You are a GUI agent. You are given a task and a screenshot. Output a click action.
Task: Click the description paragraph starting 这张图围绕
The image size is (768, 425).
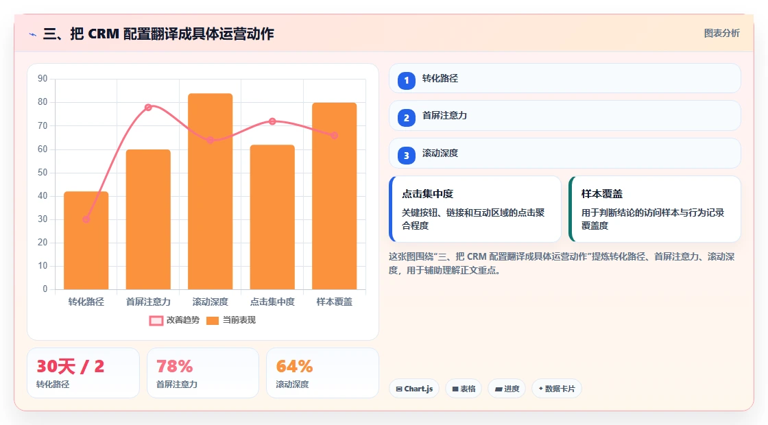click(x=562, y=263)
